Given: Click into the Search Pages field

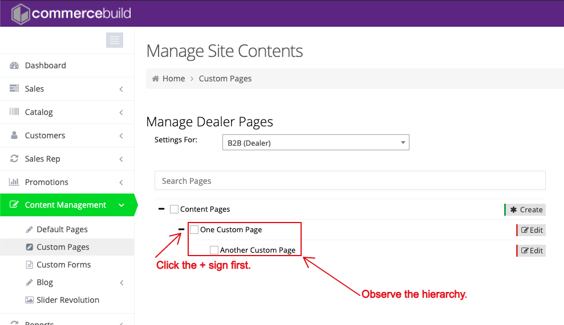Looking at the screenshot, I should [350, 181].
